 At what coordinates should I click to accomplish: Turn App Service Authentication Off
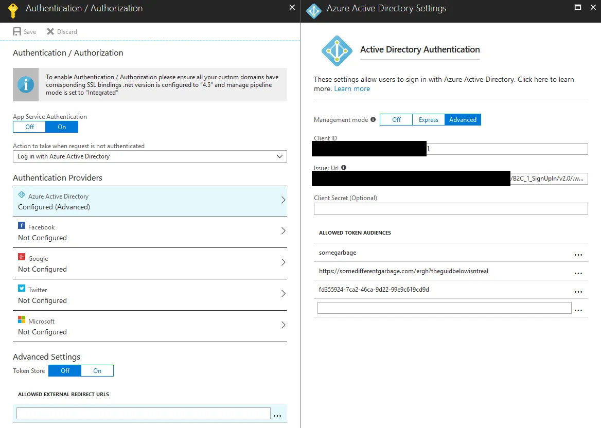[x=29, y=127]
